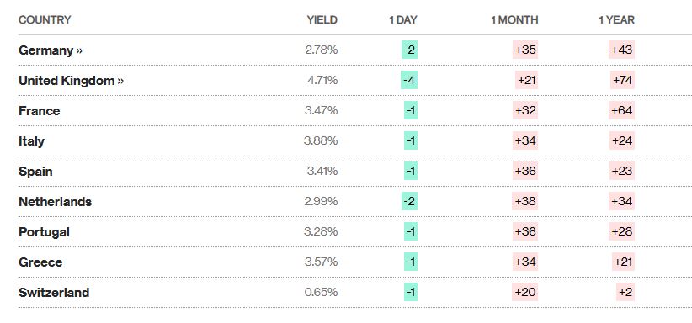Click the 1 MONTH column header
Image resolution: width=692 pixels, height=323 pixels.
click(514, 20)
